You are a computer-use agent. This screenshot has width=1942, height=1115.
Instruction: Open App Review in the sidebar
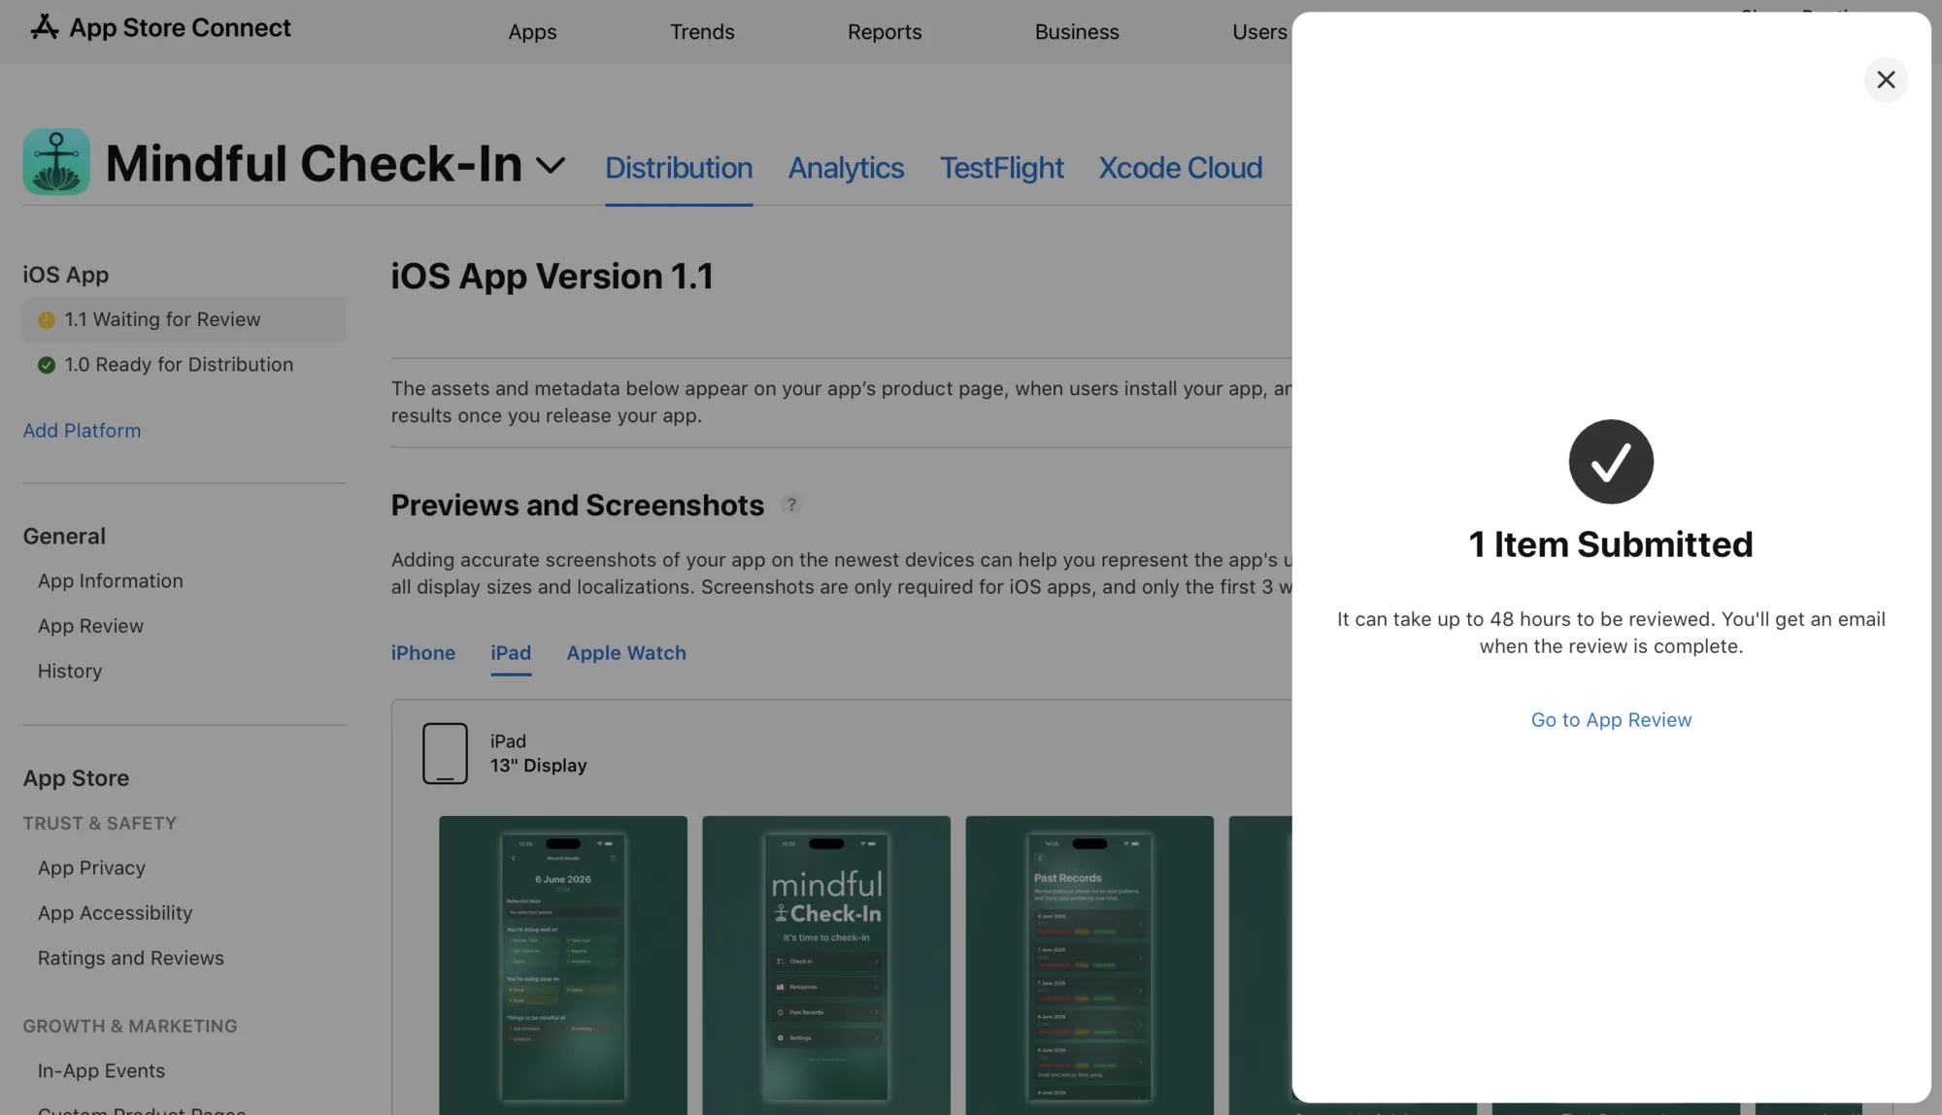90,626
